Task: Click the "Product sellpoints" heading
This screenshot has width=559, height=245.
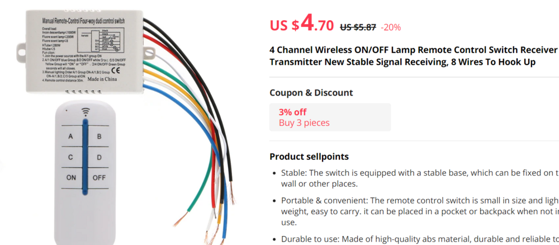Action: point(309,157)
